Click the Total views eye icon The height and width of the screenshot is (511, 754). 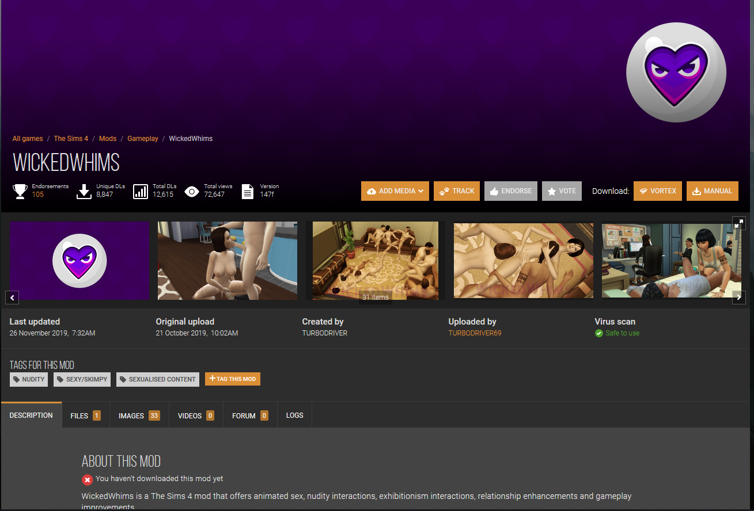[192, 191]
